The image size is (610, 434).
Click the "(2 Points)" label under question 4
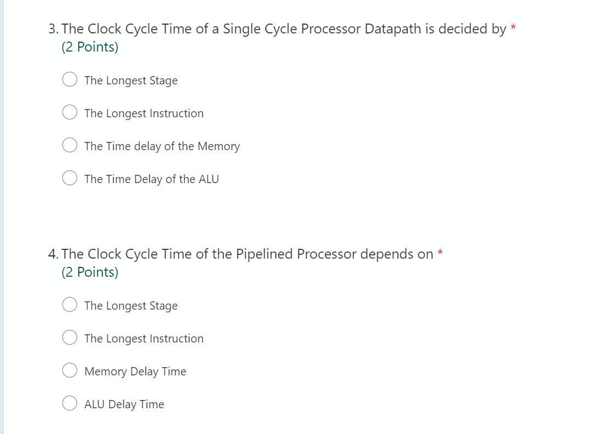pyautogui.click(x=89, y=272)
